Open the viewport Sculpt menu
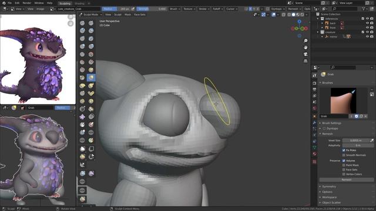Screen dimensions: 376x211 [117, 15]
